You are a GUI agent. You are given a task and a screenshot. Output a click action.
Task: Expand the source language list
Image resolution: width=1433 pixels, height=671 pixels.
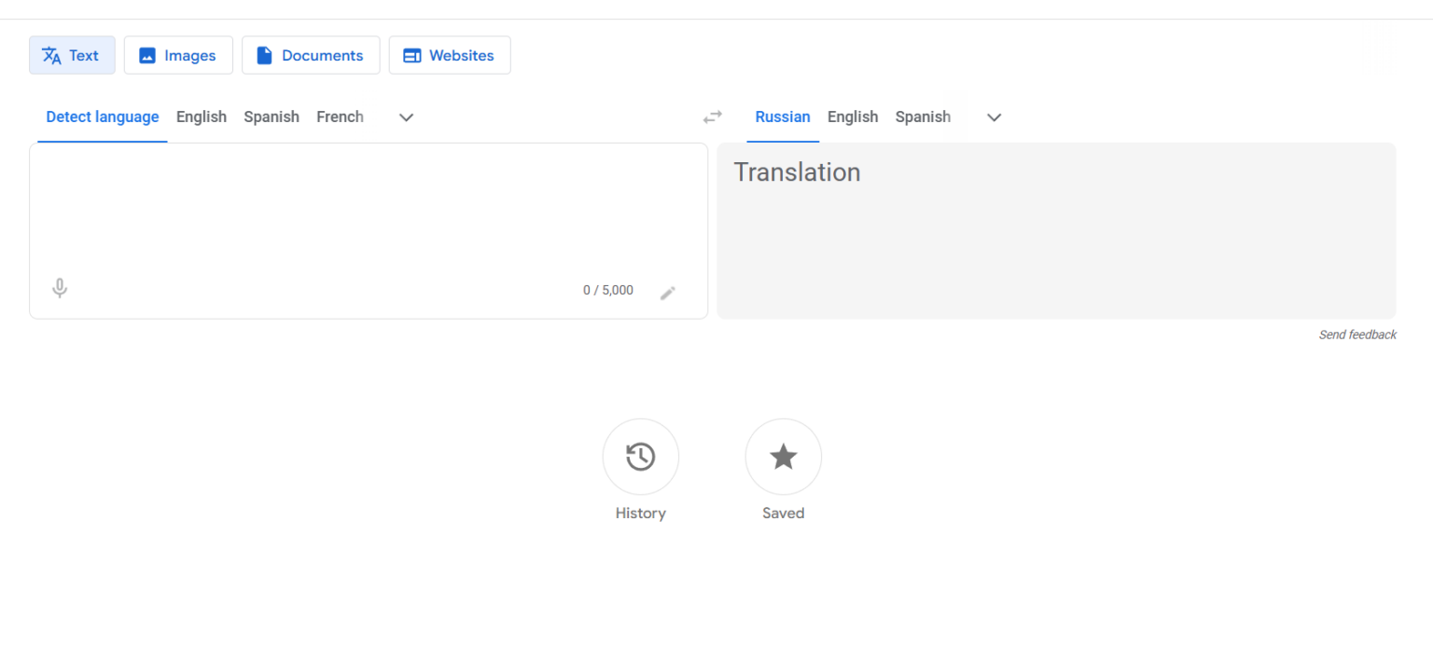pyautogui.click(x=406, y=117)
